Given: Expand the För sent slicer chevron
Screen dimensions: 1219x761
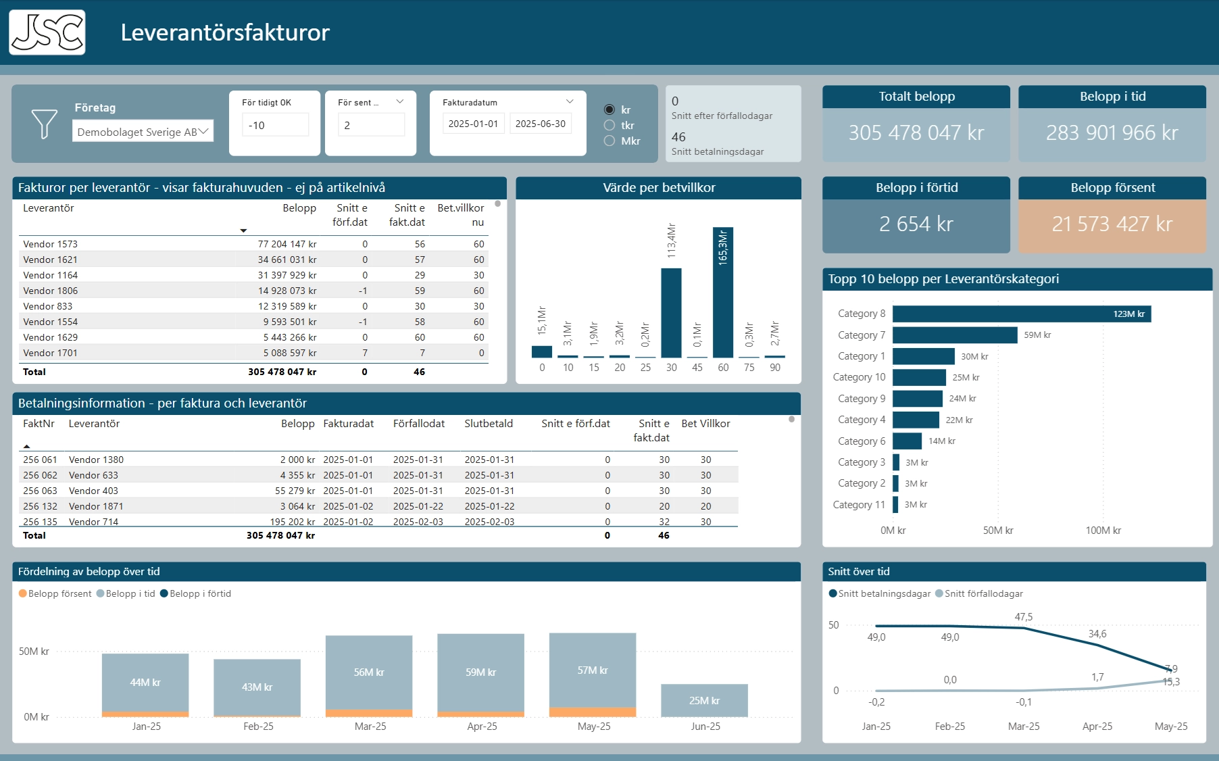Looking at the screenshot, I should tap(400, 101).
